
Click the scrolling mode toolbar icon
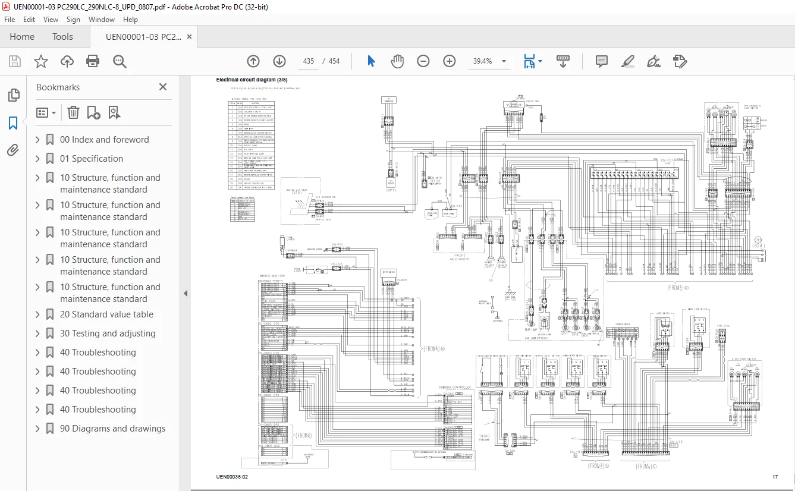pos(563,61)
